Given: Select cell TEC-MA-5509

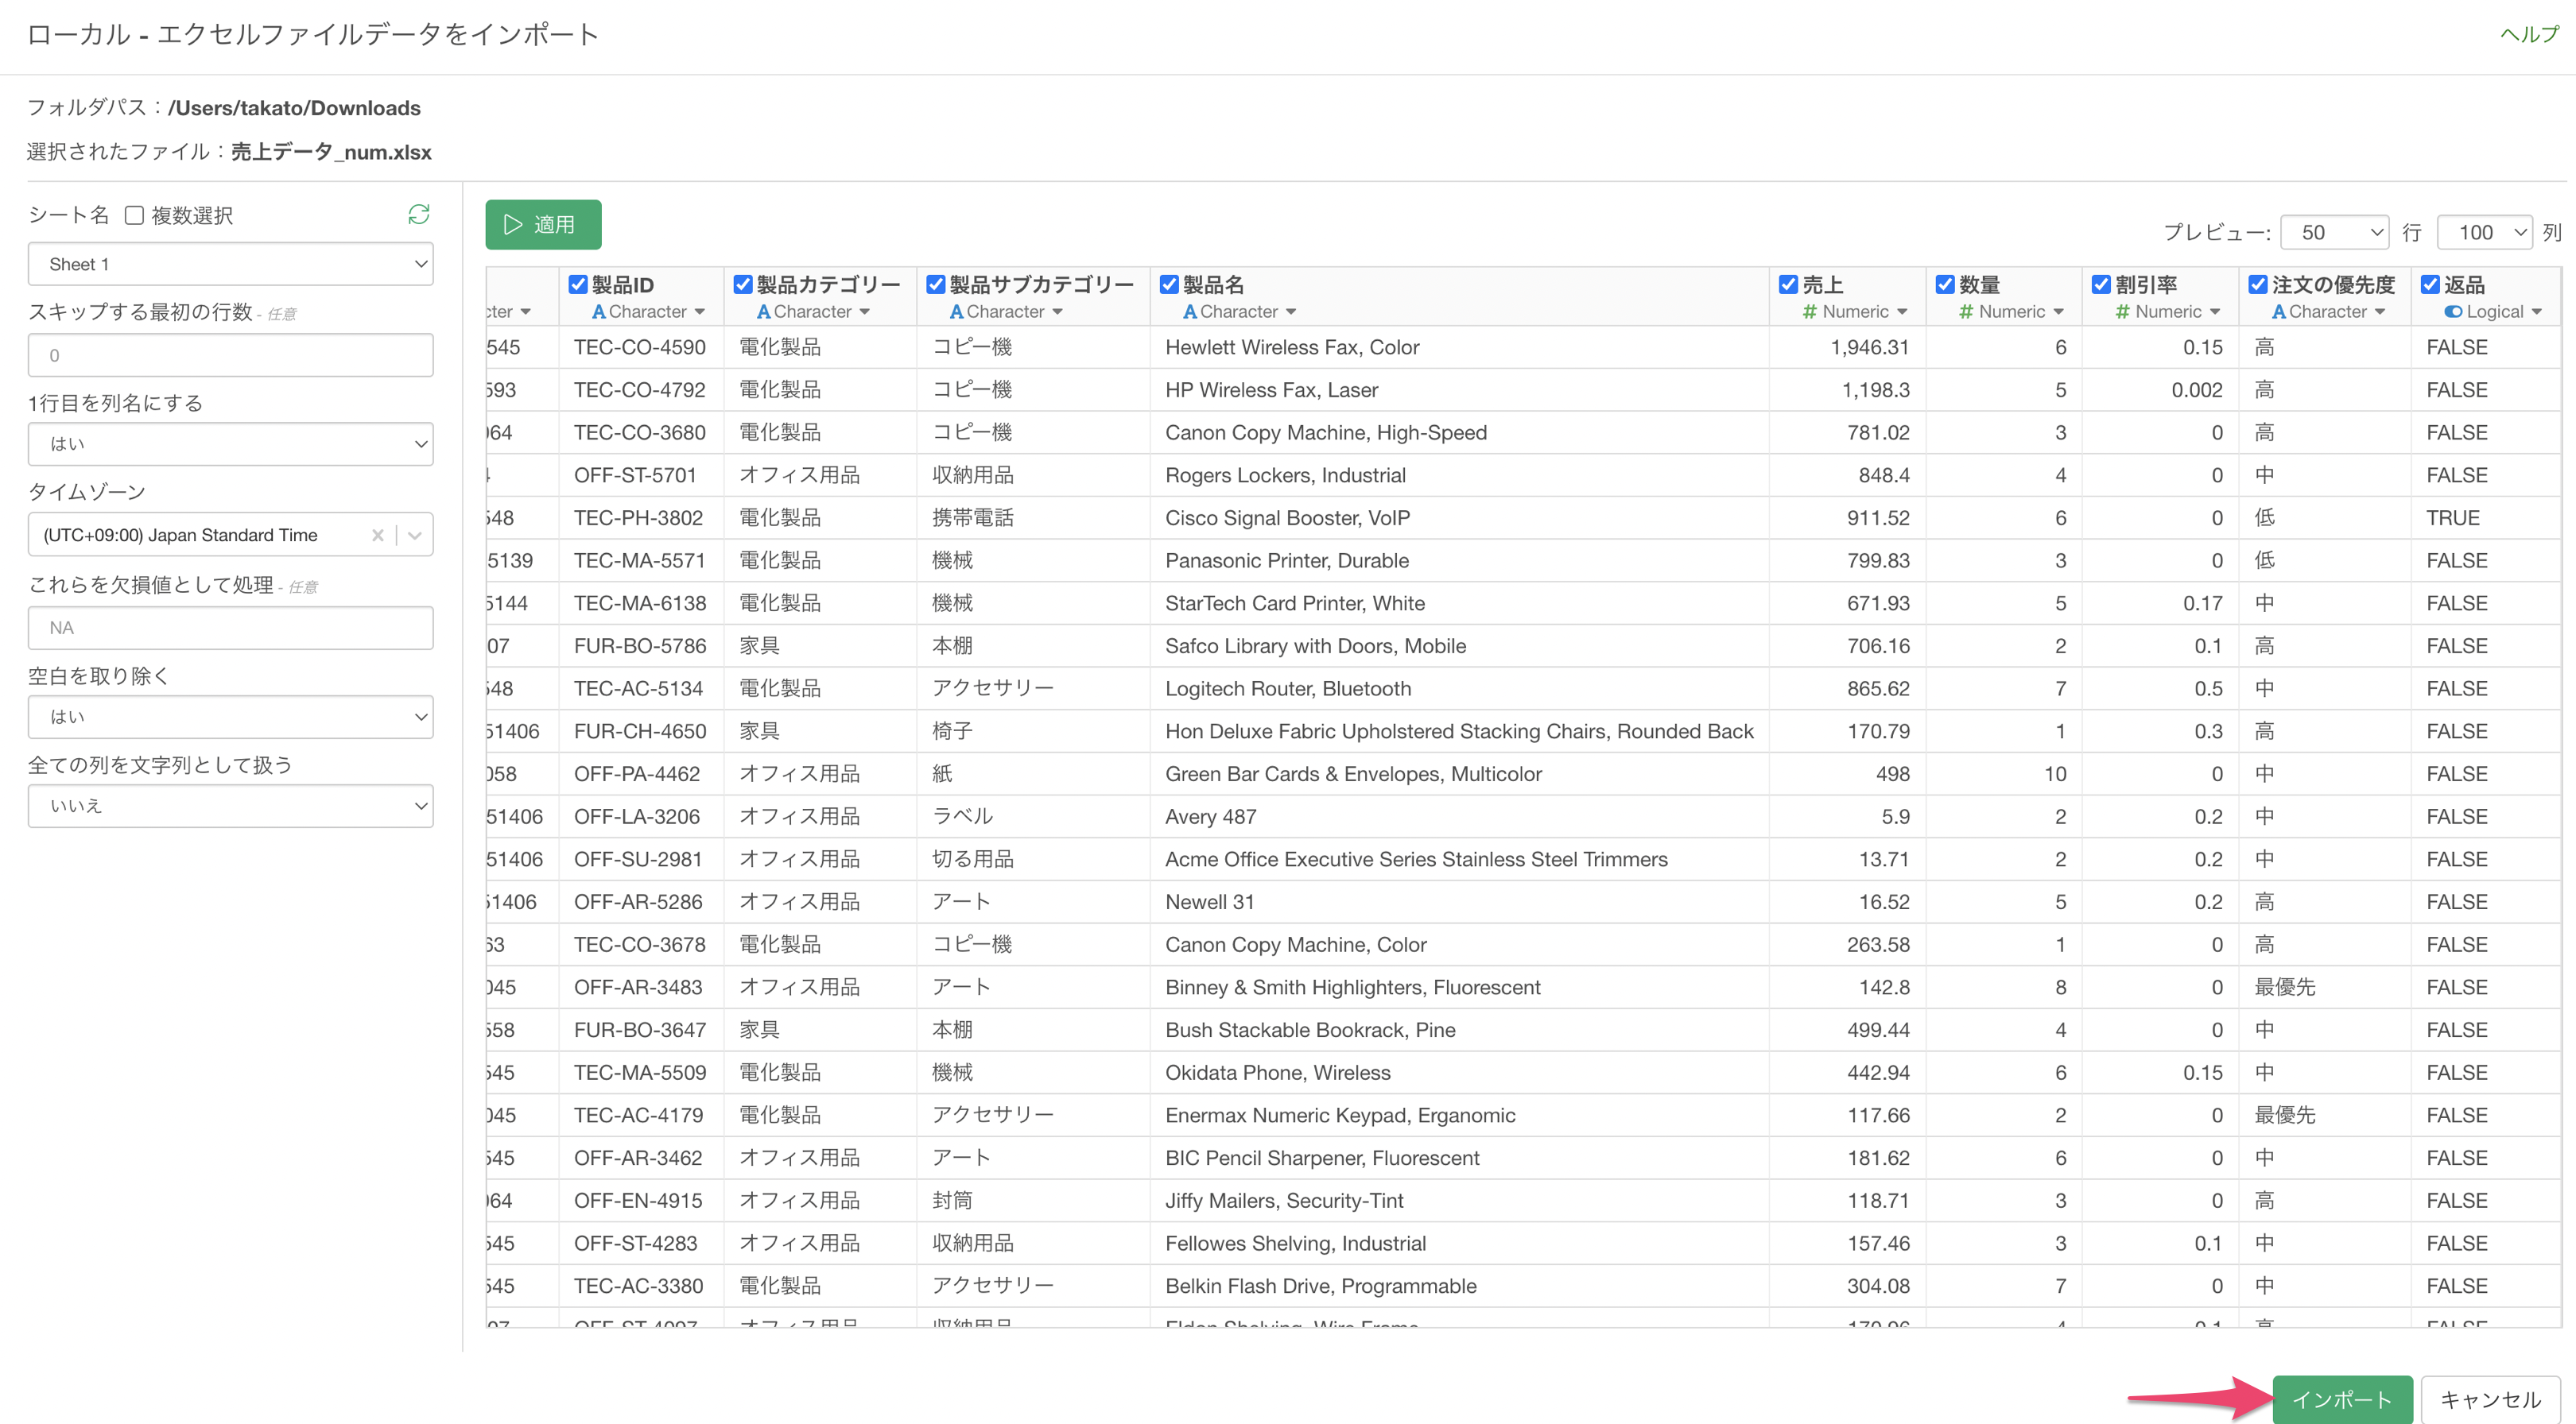Looking at the screenshot, I should point(640,1072).
